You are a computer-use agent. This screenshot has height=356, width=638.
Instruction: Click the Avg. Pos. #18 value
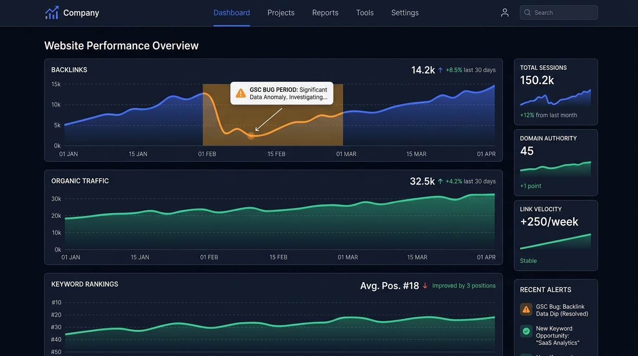(389, 286)
